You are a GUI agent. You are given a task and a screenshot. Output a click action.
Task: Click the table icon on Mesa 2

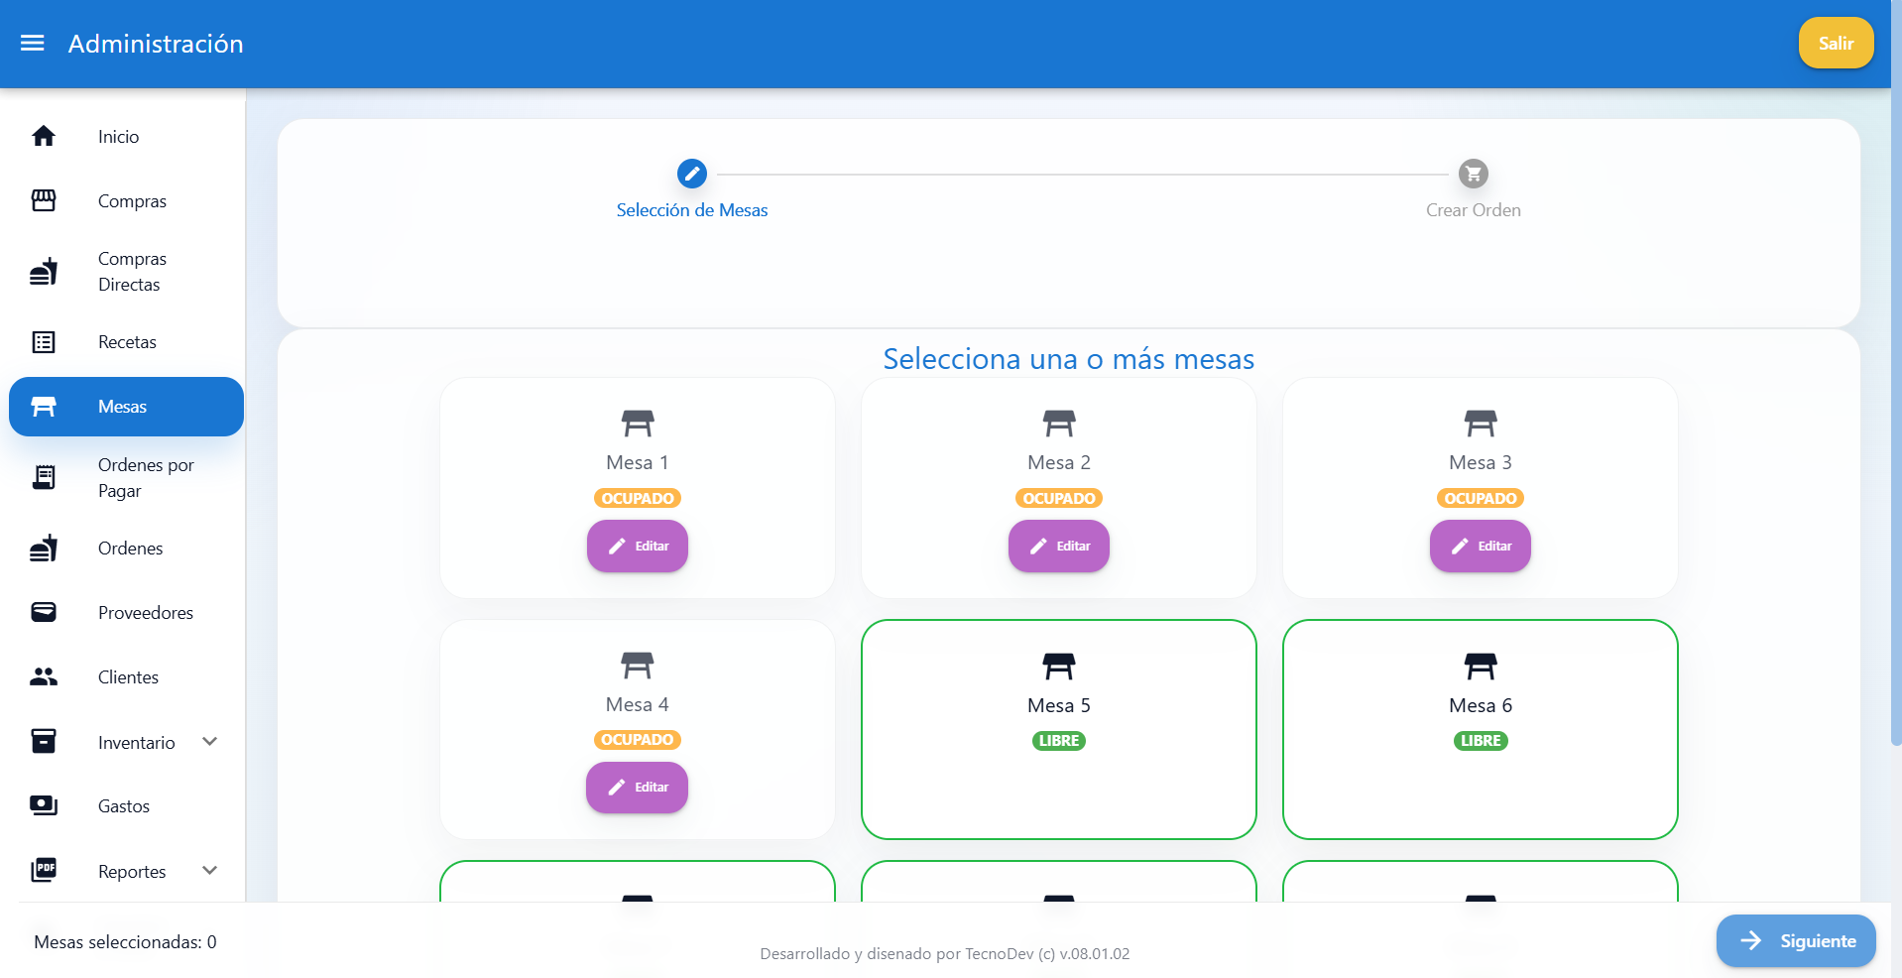tap(1059, 424)
